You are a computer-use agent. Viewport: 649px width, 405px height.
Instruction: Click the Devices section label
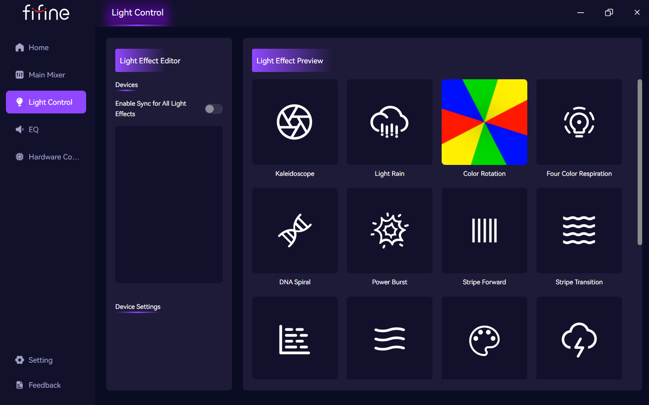pyautogui.click(x=127, y=85)
